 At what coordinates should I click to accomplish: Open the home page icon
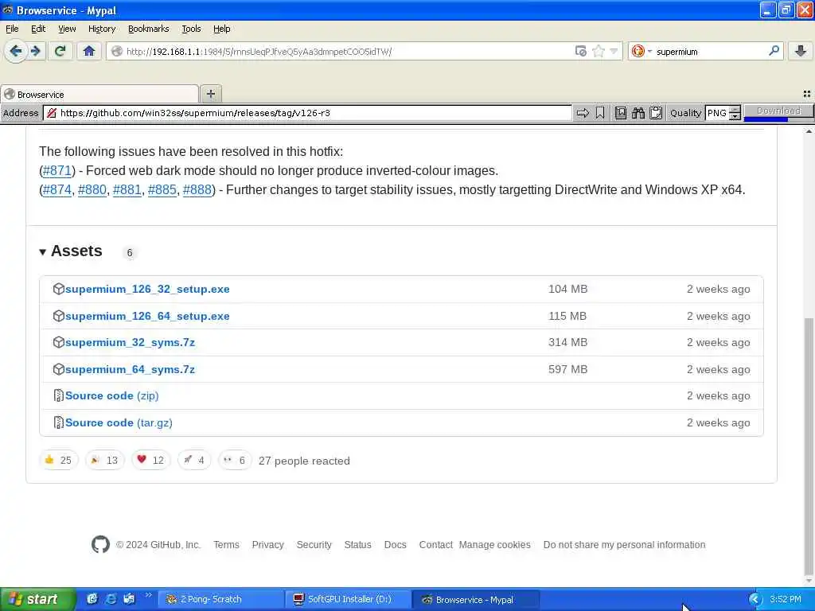point(89,51)
